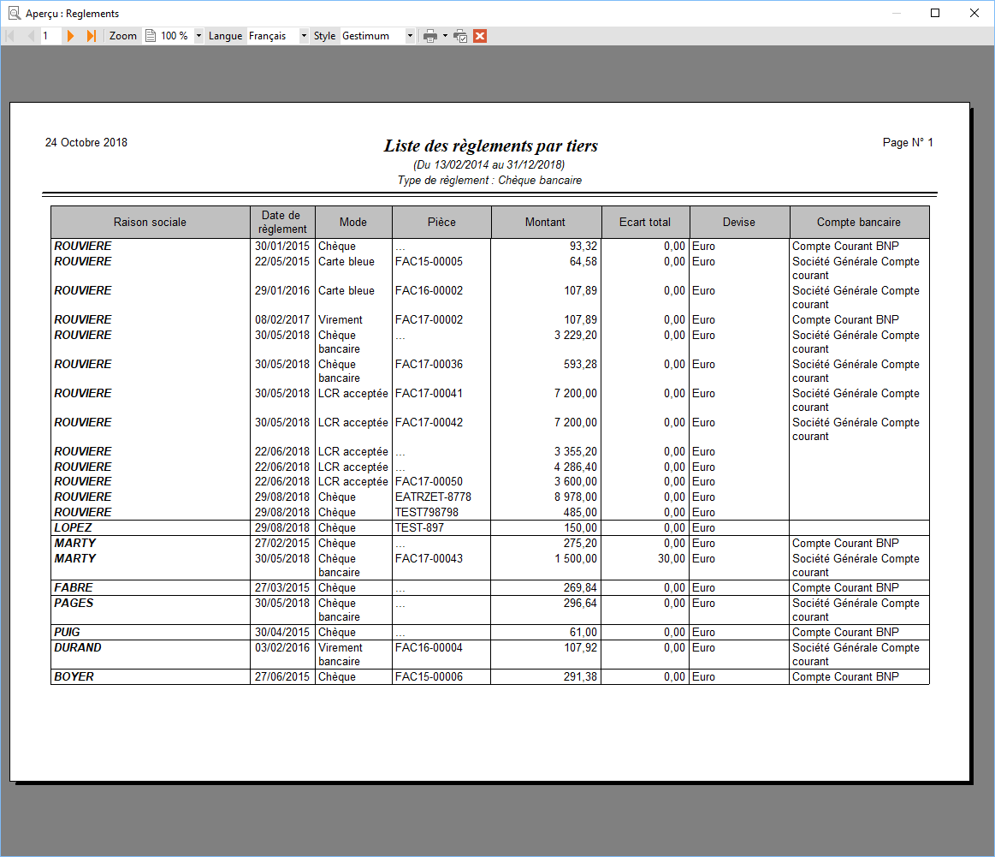Open the Style dropdown arrow

pos(410,36)
